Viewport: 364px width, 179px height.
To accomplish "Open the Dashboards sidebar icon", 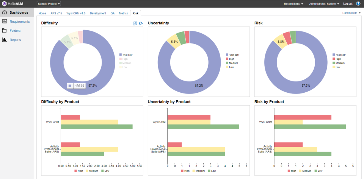I will coord(5,12).
